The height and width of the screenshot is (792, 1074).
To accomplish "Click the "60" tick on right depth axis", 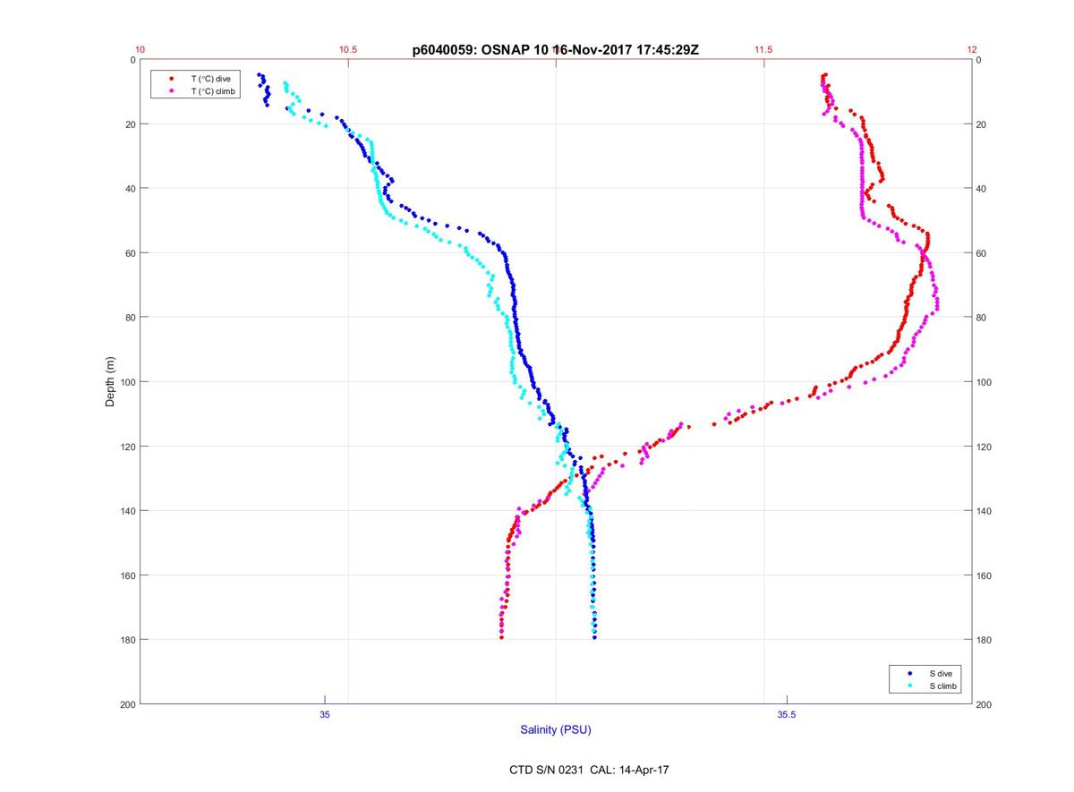I will coord(982,253).
